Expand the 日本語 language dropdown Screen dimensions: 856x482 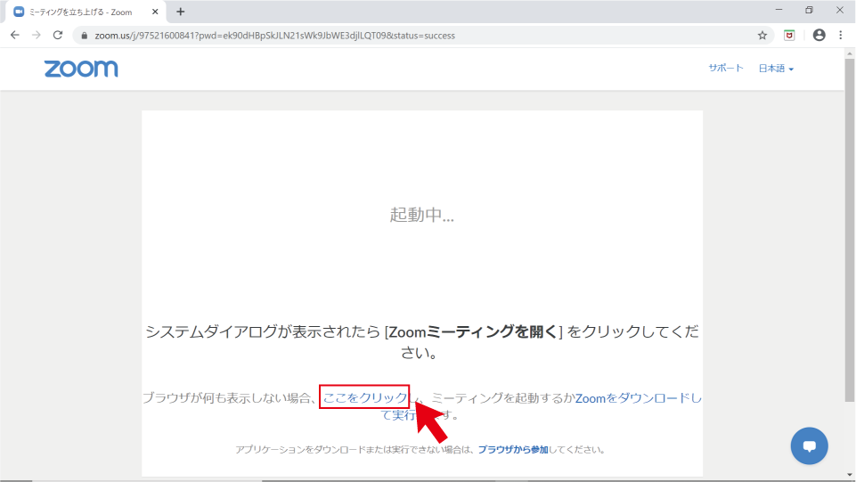click(x=776, y=69)
